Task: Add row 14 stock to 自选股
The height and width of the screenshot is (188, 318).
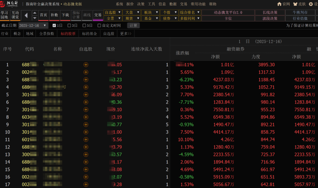Action: pyautogui.click(x=86, y=162)
